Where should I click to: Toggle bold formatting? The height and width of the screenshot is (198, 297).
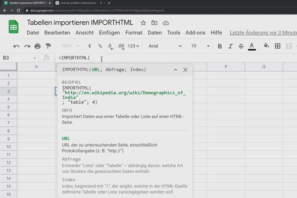pos(220,46)
